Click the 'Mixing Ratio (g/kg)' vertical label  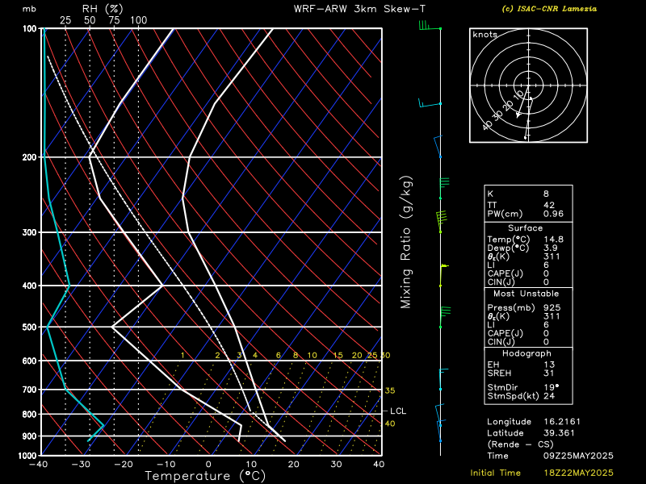(x=406, y=242)
